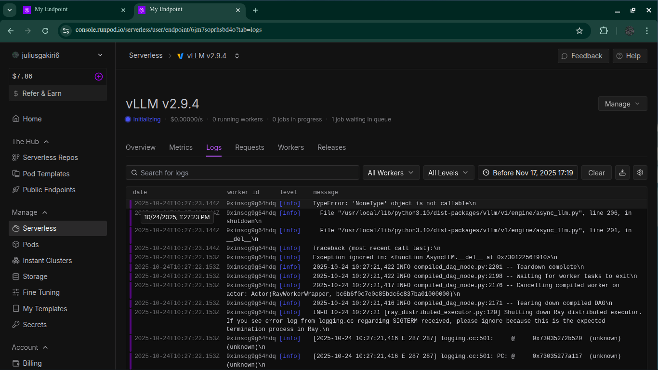Download logs using the download icon
Image resolution: width=658 pixels, height=370 pixels.
click(x=622, y=172)
